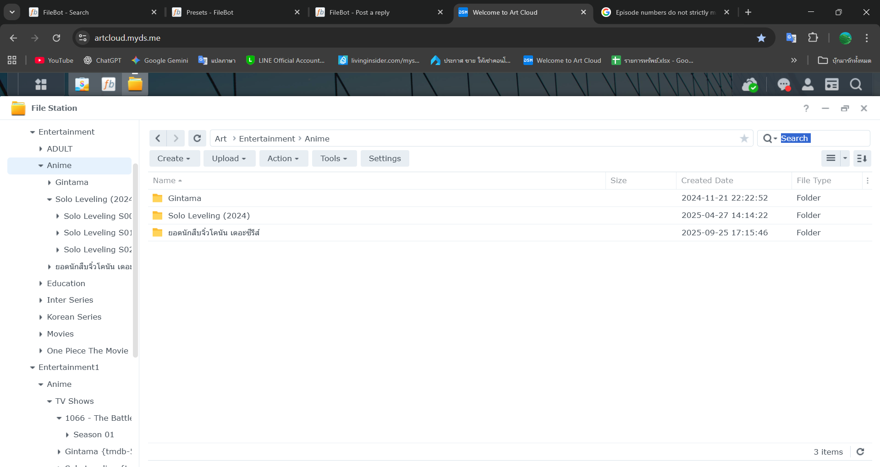The width and height of the screenshot is (880, 467).
Task: Click the DSM magnifier search icon
Action: [x=855, y=85]
